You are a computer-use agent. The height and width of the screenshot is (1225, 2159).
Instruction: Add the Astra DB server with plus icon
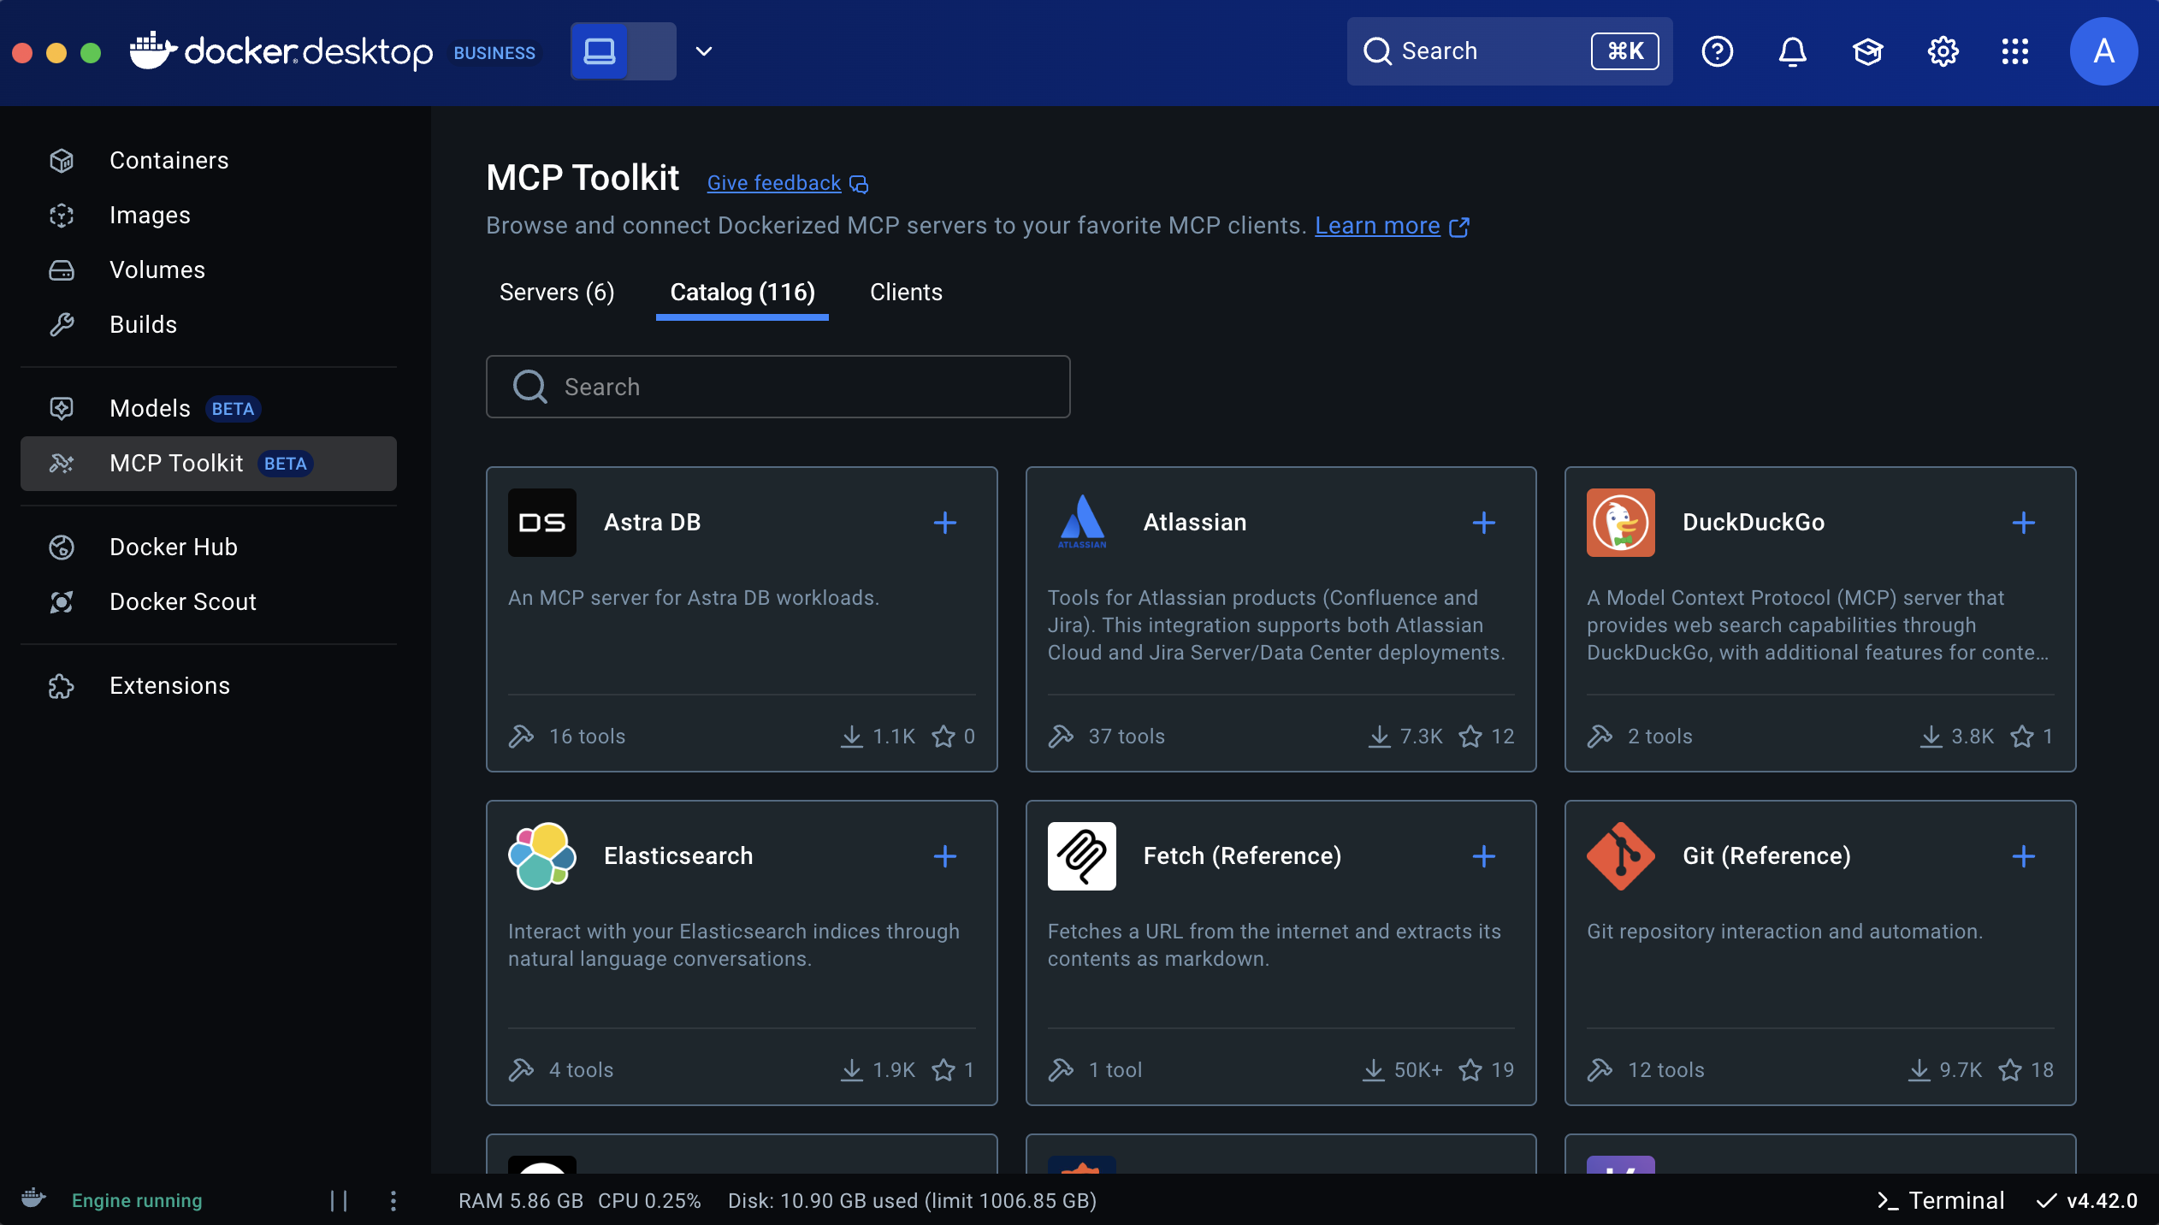point(944,523)
